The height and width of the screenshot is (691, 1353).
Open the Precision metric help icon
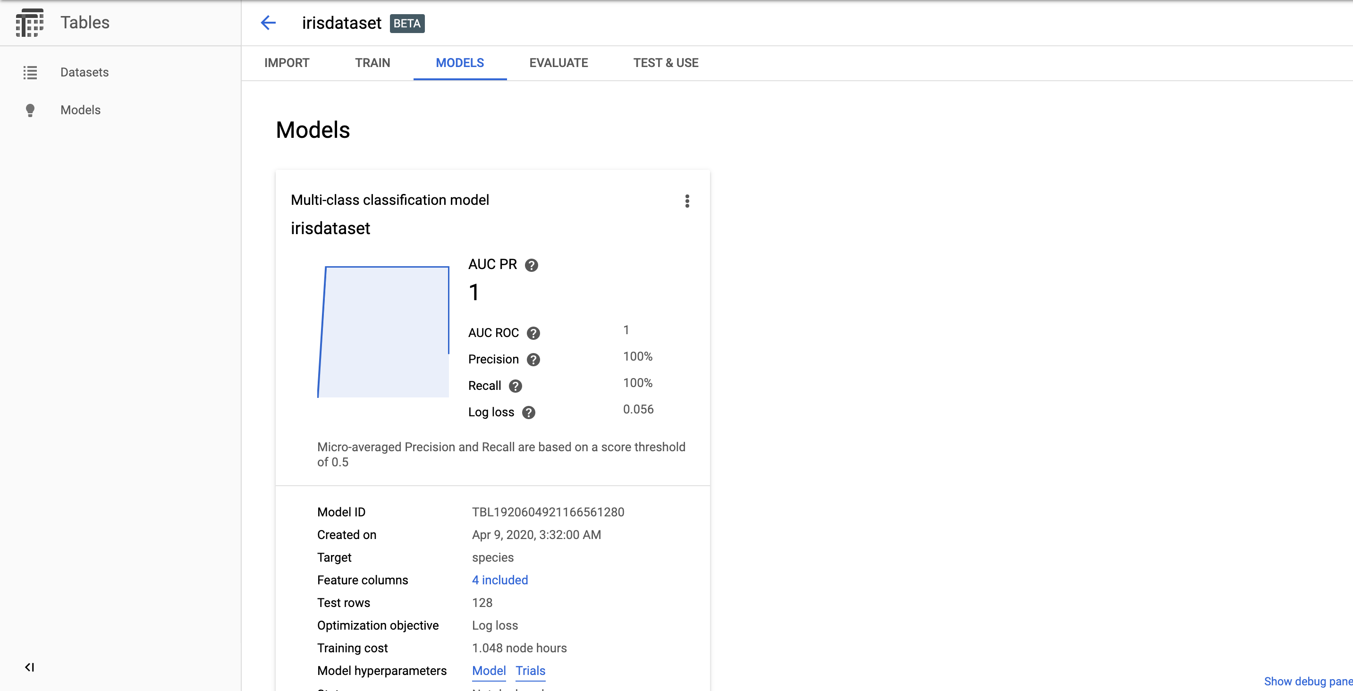[533, 360]
